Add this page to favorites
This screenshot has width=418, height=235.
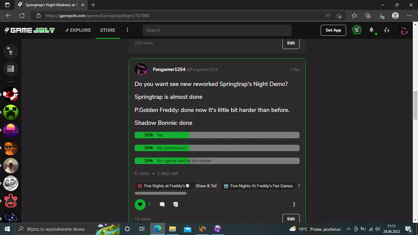point(339,16)
